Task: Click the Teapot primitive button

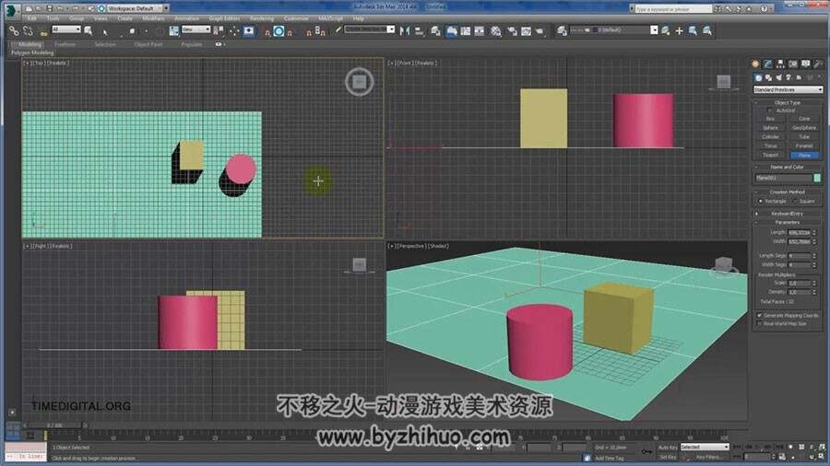Action: click(770, 155)
